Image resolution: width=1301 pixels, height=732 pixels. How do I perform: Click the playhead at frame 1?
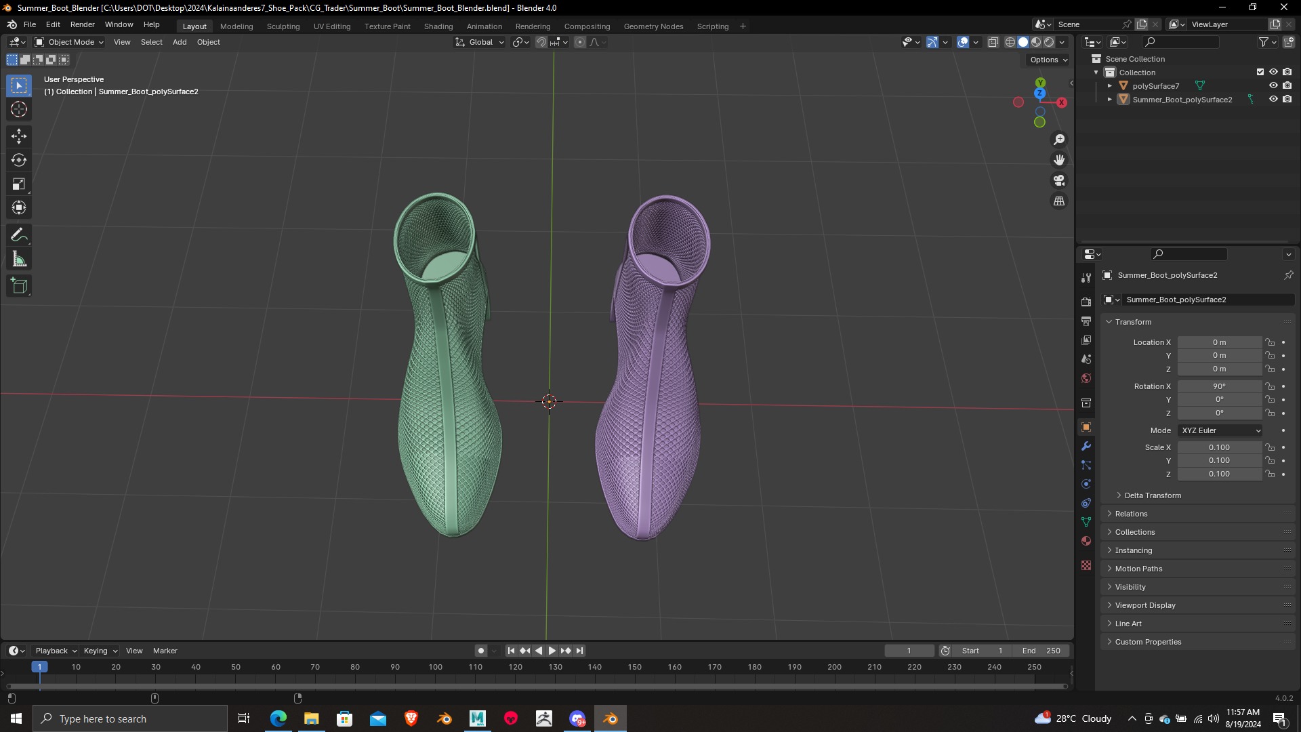39,667
